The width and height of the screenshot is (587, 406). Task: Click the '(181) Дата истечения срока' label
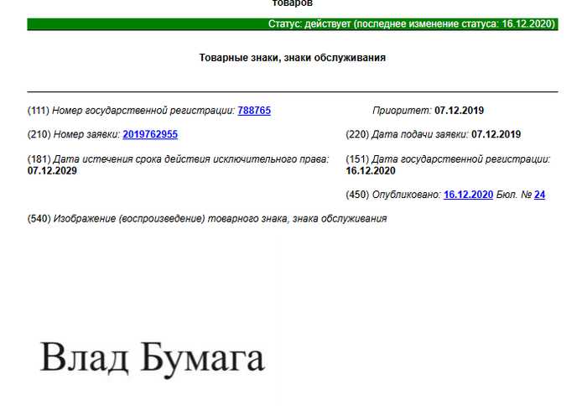click(x=178, y=159)
